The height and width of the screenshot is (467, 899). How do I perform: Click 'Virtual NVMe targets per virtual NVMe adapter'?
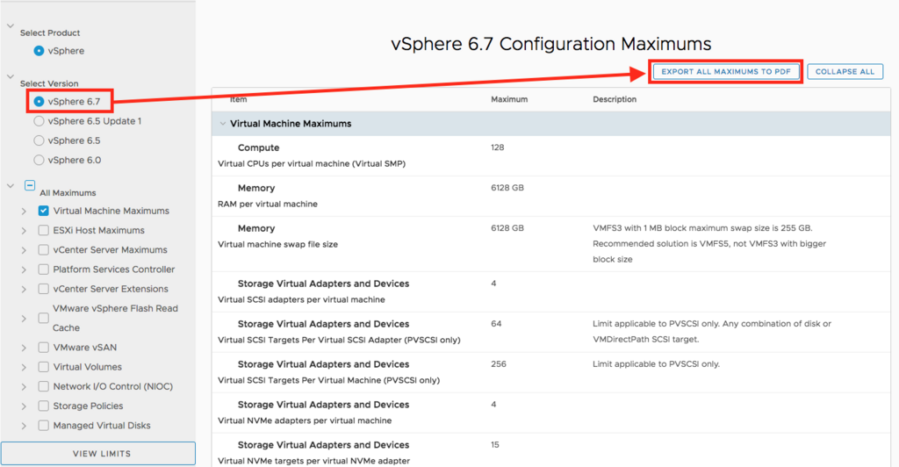click(314, 461)
